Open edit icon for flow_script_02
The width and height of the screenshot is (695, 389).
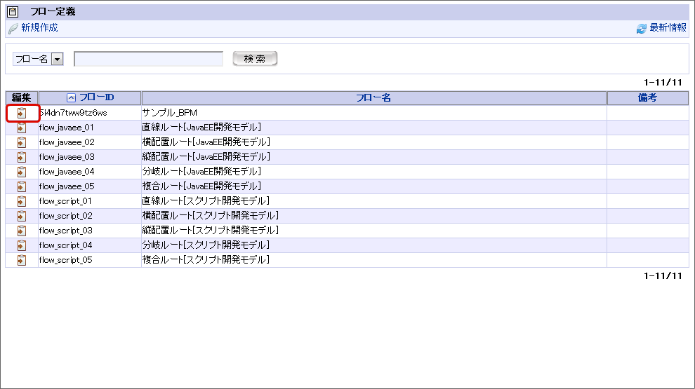21,216
